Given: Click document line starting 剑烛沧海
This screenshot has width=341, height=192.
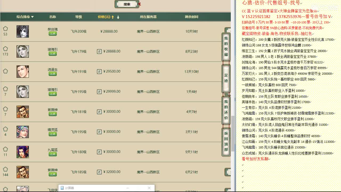Looking at the screenshot, I should tap(283, 62).
